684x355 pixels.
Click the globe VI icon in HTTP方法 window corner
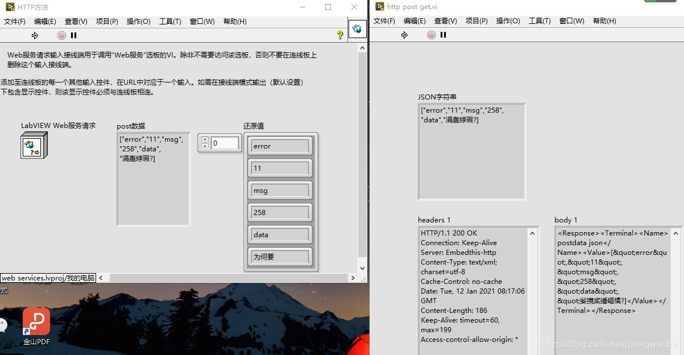coord(358,28)
